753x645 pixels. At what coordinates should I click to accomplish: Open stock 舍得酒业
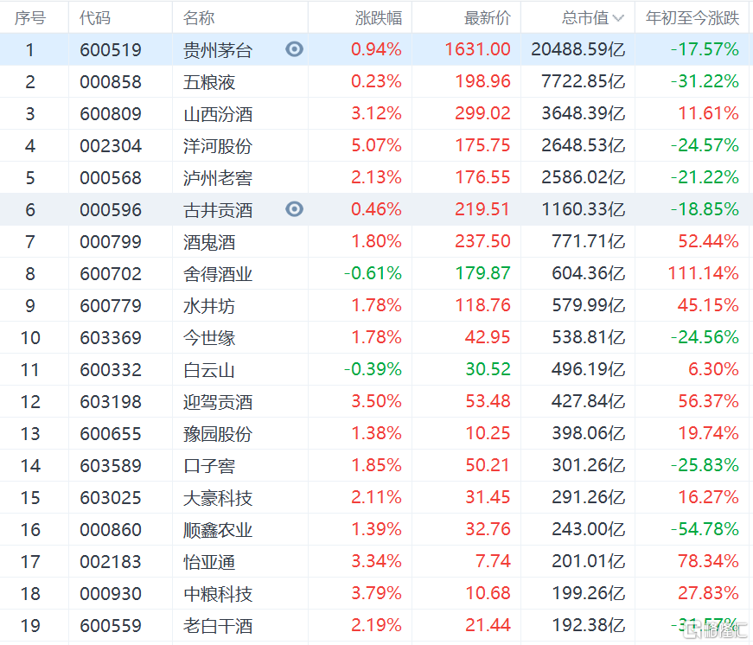(x=218, y=274)
